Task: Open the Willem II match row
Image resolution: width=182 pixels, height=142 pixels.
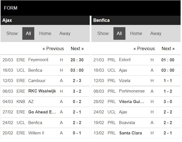Action: (x=45, y=133)
